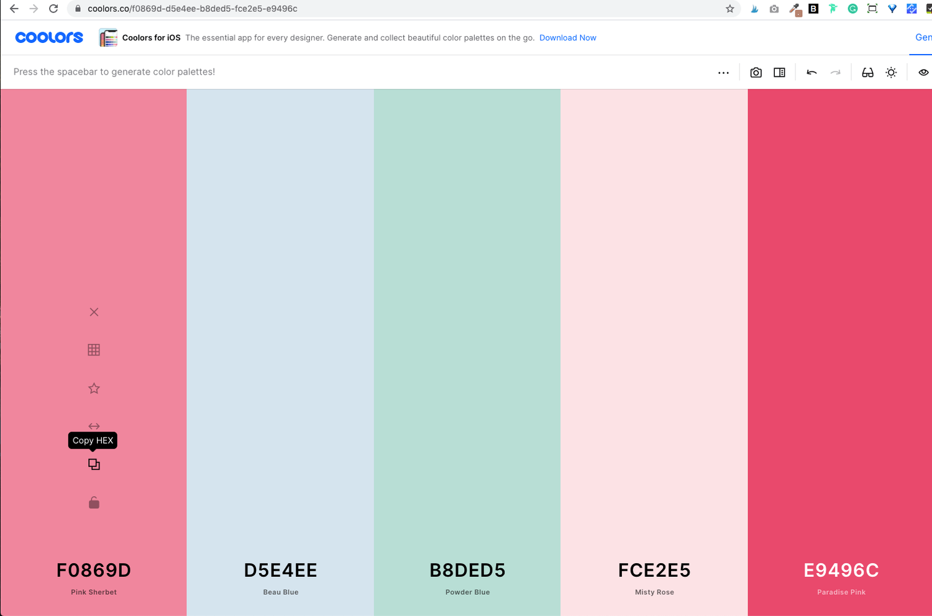Open the palette layout view icon
This screenshot has width=932, height=616.
(779, 72)
